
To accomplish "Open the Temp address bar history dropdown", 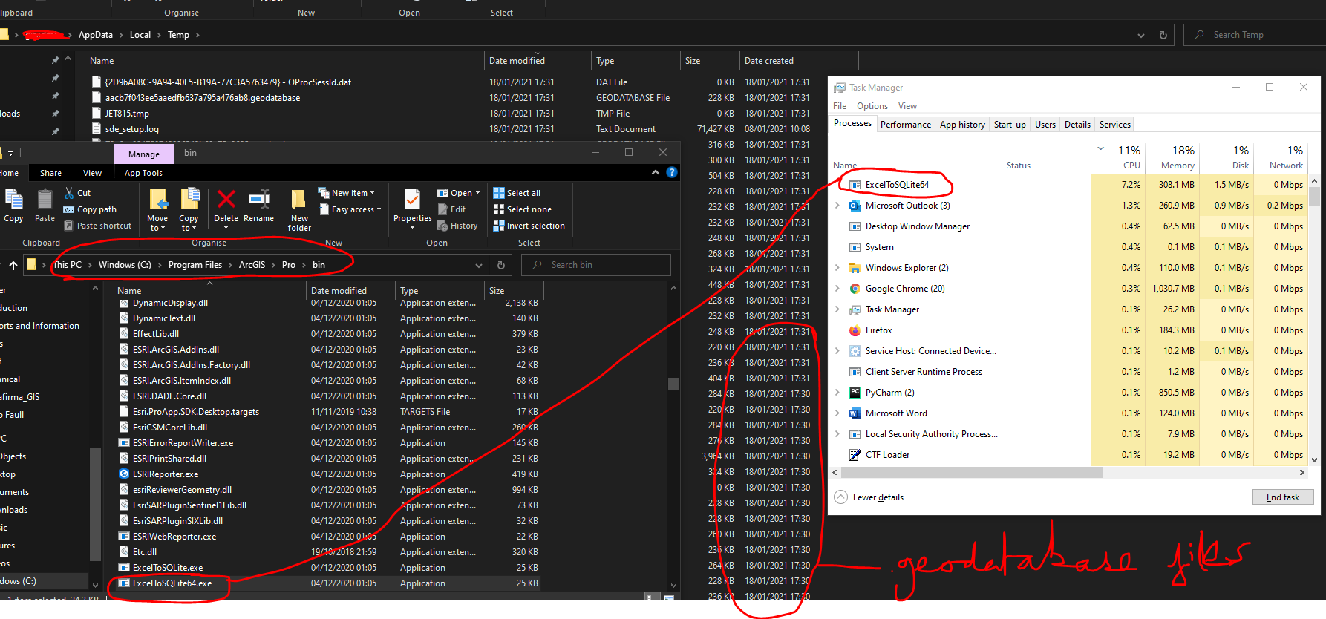I will click(x=1141, y=35).
